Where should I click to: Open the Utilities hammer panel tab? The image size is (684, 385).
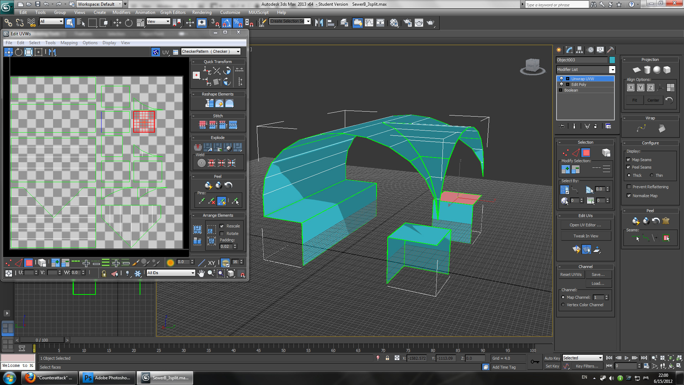point(610,50)
